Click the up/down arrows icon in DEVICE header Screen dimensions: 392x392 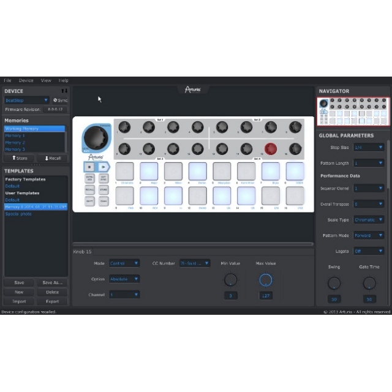(x=64, y=91)
